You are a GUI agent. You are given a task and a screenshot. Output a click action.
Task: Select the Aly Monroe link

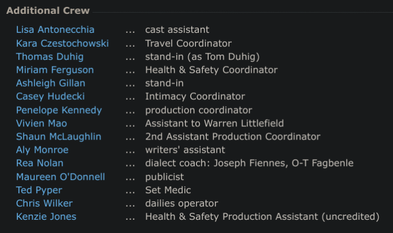(x=42, y=150)
